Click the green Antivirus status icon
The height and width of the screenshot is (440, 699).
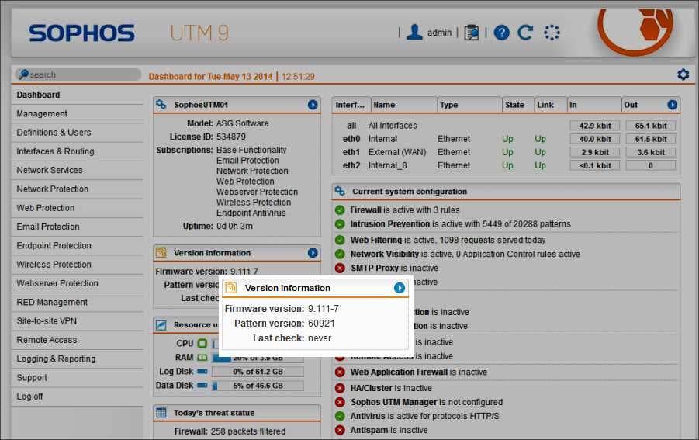(340, 417)
